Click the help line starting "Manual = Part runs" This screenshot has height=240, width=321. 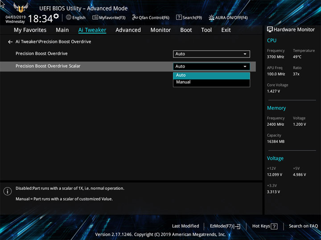click(64, 199)
